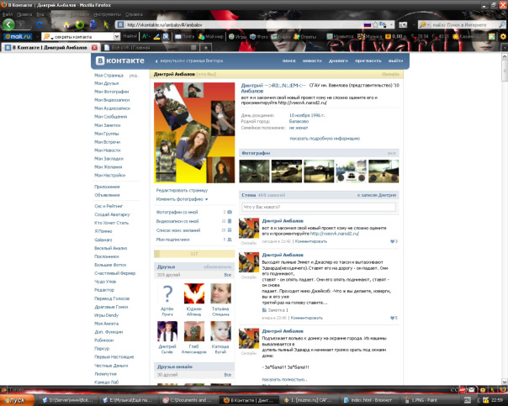Click the clock showing 22:59 in system tray

click(497, 400)
